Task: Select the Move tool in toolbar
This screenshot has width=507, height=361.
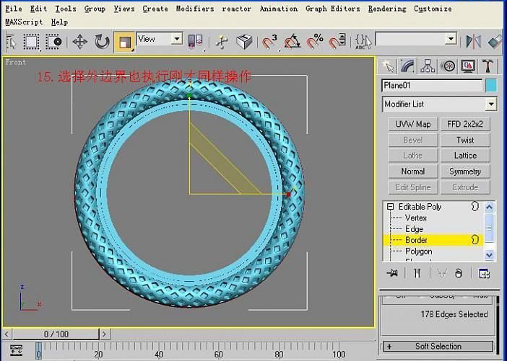Action: click(79, 42)
